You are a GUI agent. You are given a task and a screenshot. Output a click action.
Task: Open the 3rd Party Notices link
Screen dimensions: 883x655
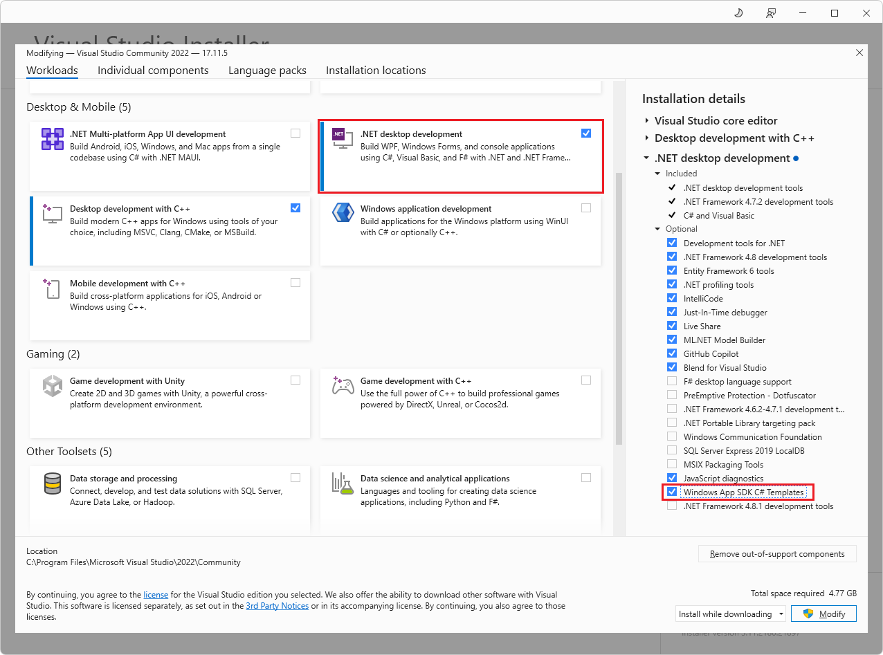coord(277,605)
